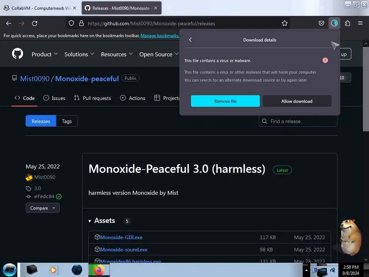Launch the media player taskbar icon

coord(53,270)
